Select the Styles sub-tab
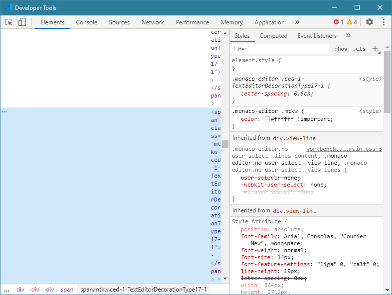Image resolution: width=392 pixels, height=295 pixels. [x=242, y=36]
